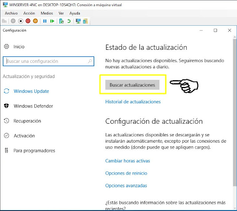237x211 pixels.
Task: Click the Windows Defender shield icon
Action: pos(6,106)
